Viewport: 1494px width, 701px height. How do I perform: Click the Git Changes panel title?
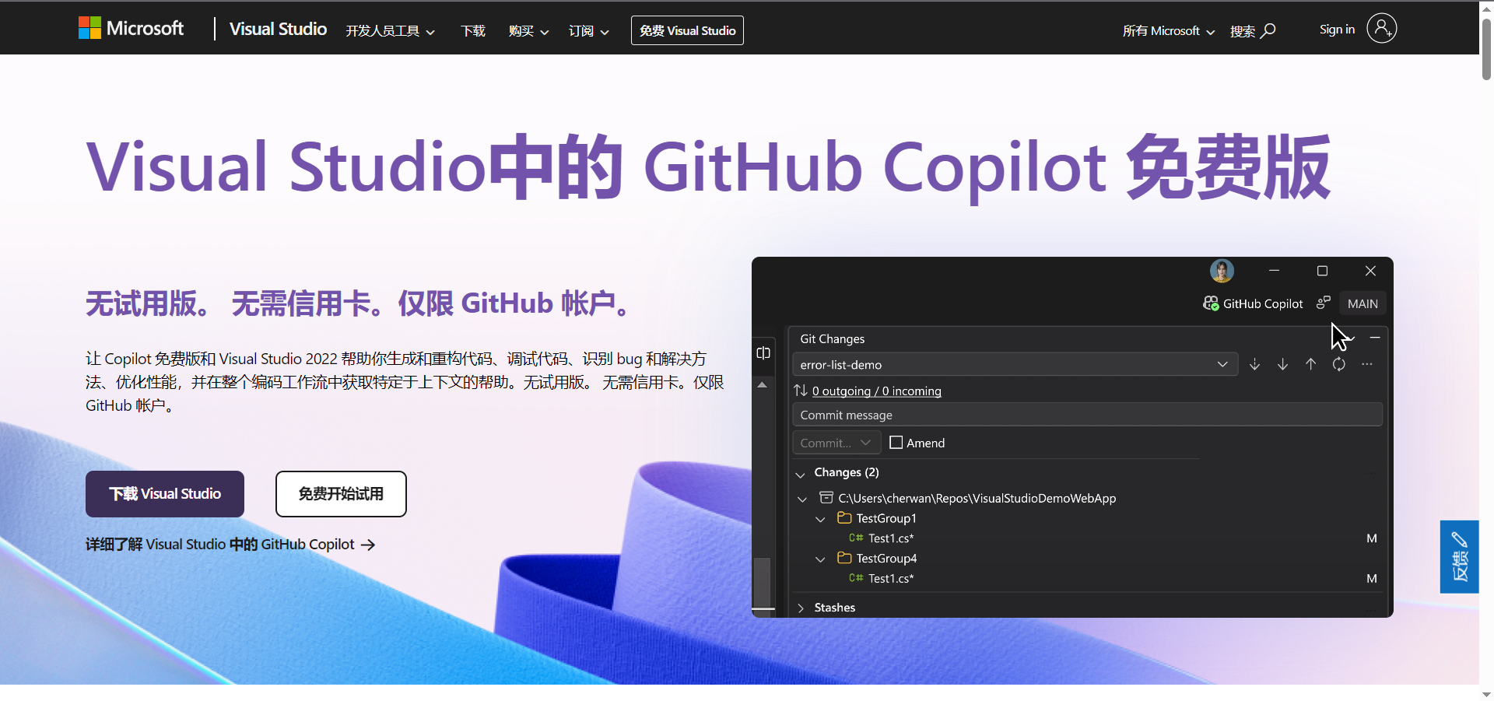[832, 339]
